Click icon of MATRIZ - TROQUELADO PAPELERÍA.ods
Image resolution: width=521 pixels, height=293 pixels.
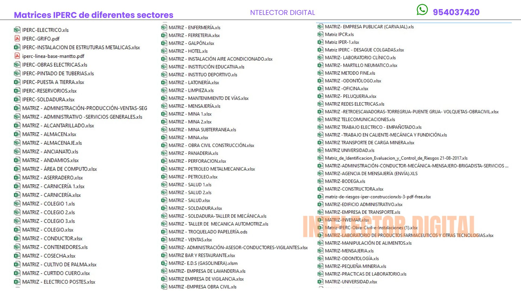coord(164,232)
